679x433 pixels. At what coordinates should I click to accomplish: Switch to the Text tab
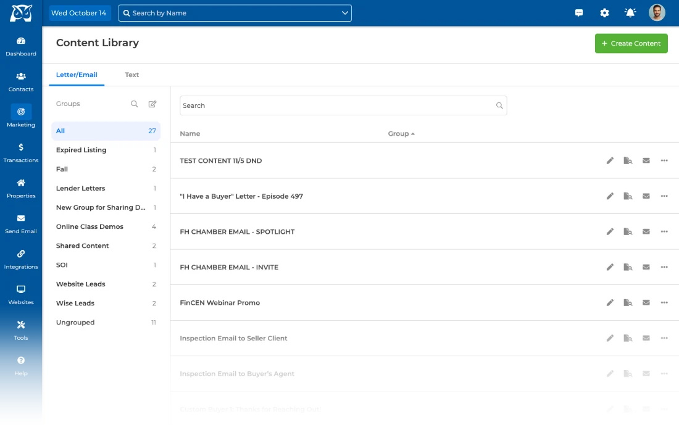[x=131, y=75]
